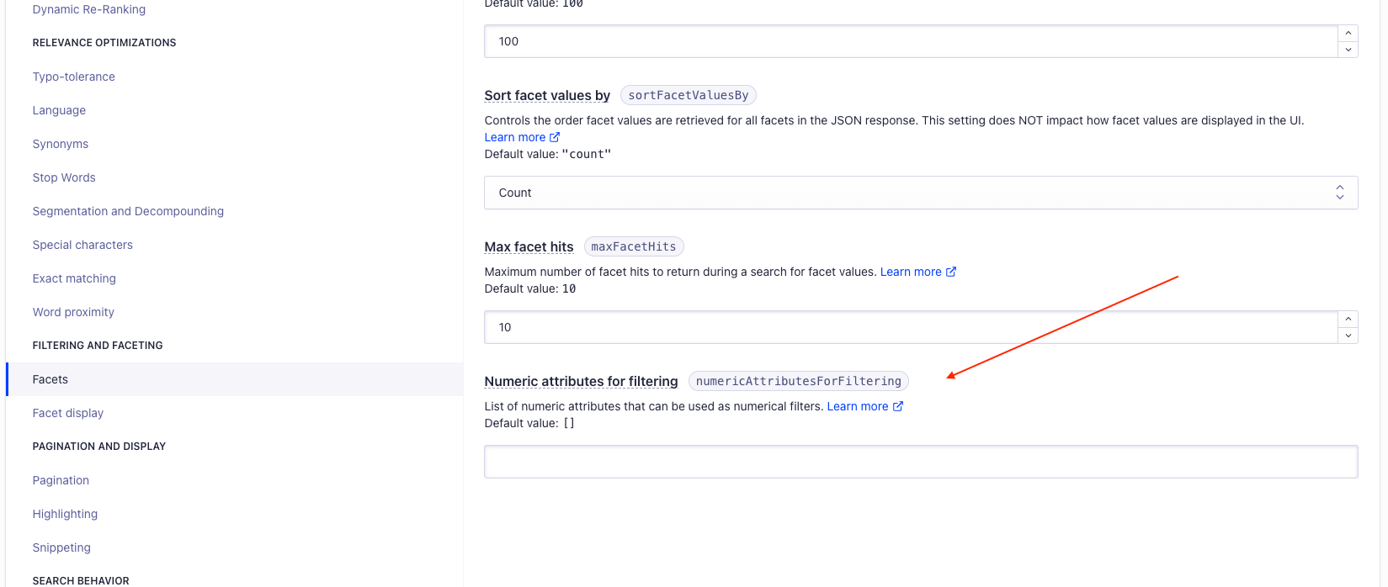Screen dimensions: 1388x587
Task: Click the double-chevron arrows on the Count select
Action: pos(1340,193)
